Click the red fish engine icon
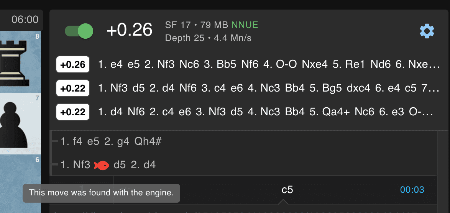The height and width of the screenshot is (213, 450). (102, 165)
